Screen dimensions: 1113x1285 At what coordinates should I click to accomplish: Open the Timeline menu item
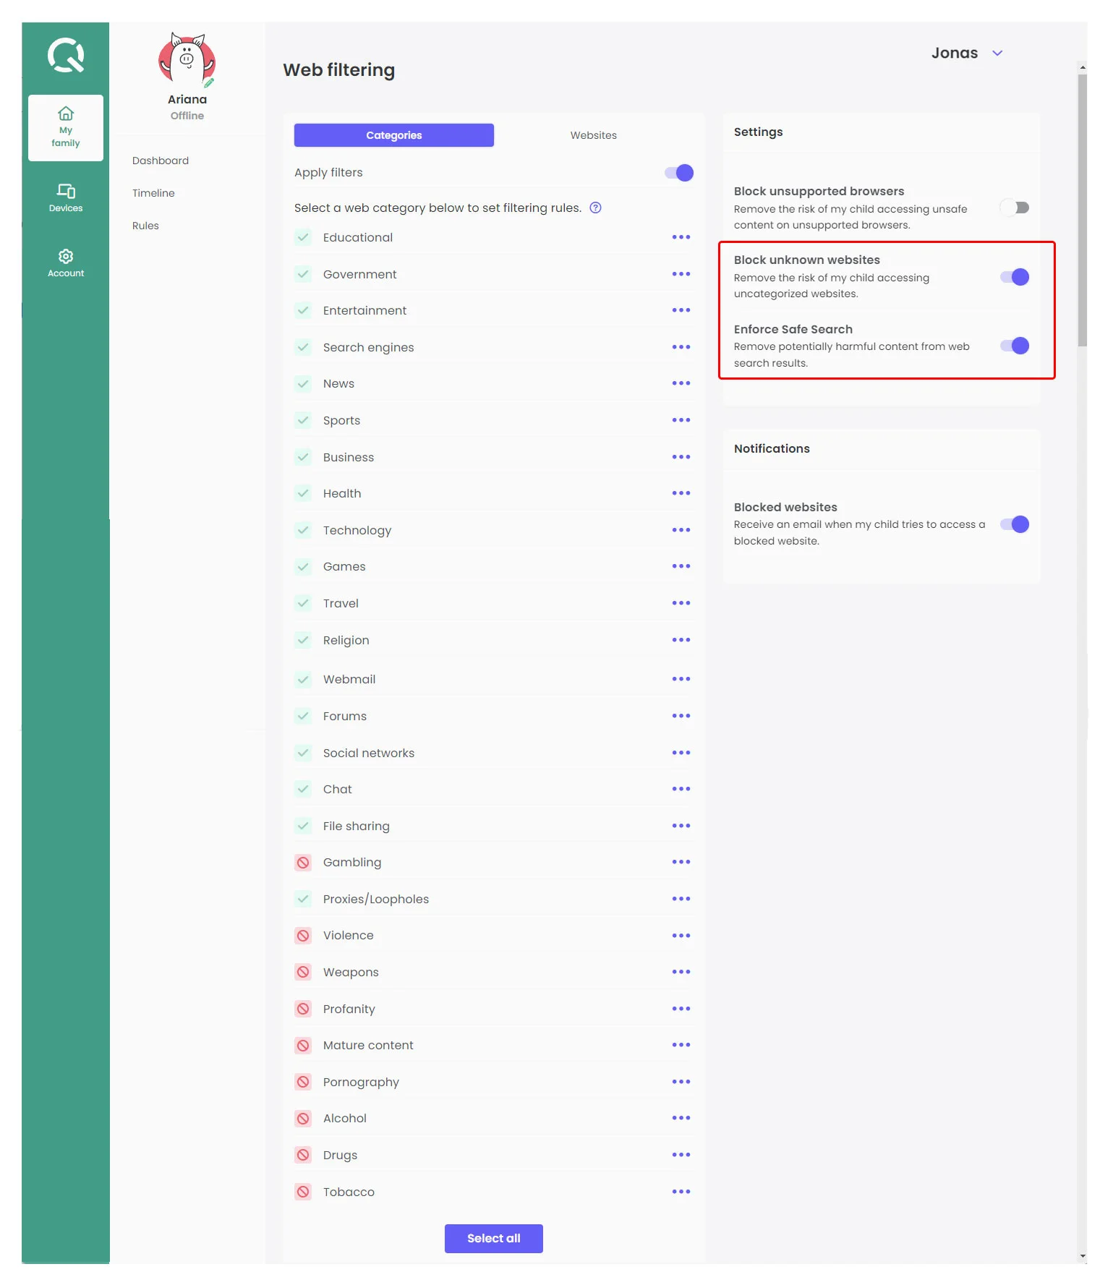153,193
